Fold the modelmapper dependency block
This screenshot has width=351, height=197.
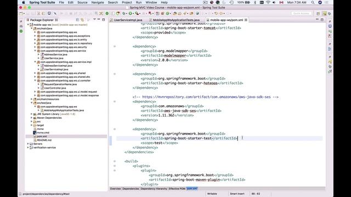115,47
